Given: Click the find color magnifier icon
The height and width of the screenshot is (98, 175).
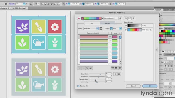Looking at the screenshot, I should 120,68.
